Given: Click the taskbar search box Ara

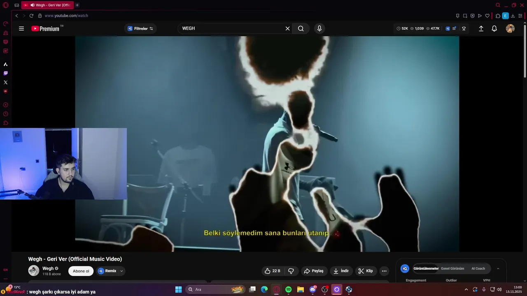Looking at the screenshot, I should 215,289.
